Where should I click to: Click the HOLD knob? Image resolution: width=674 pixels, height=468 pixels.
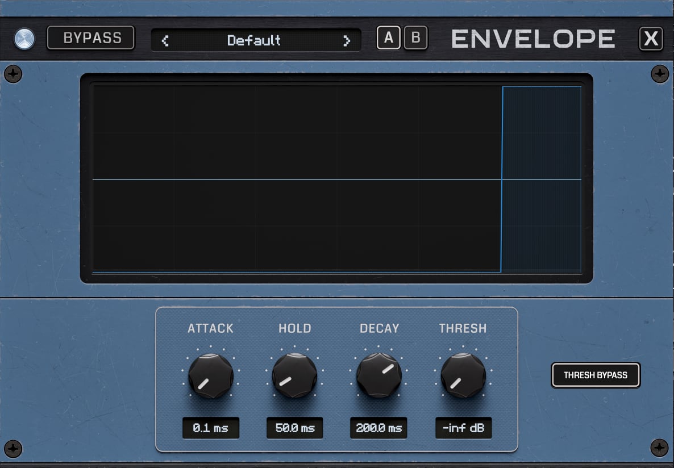pos(294,375)
